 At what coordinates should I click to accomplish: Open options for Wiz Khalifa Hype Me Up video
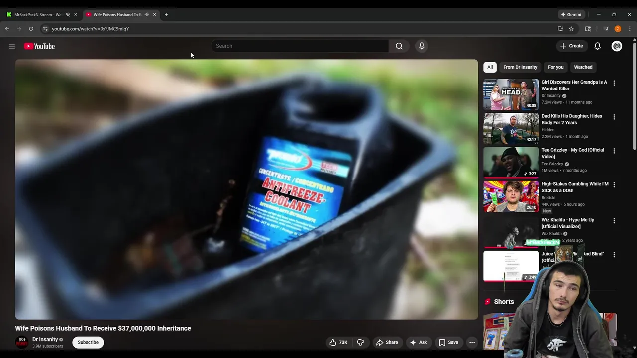pyautogui.click(x=614, y=221)
